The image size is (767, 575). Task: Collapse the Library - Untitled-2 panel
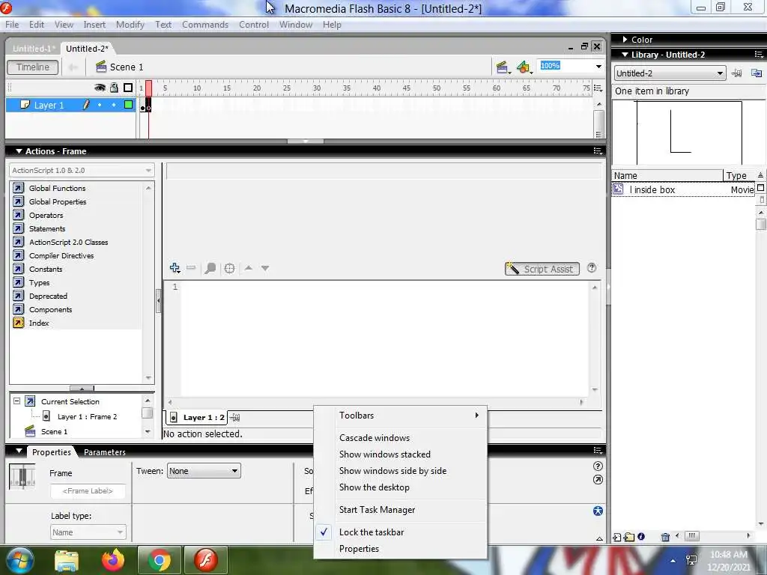(x=625, y=55)
